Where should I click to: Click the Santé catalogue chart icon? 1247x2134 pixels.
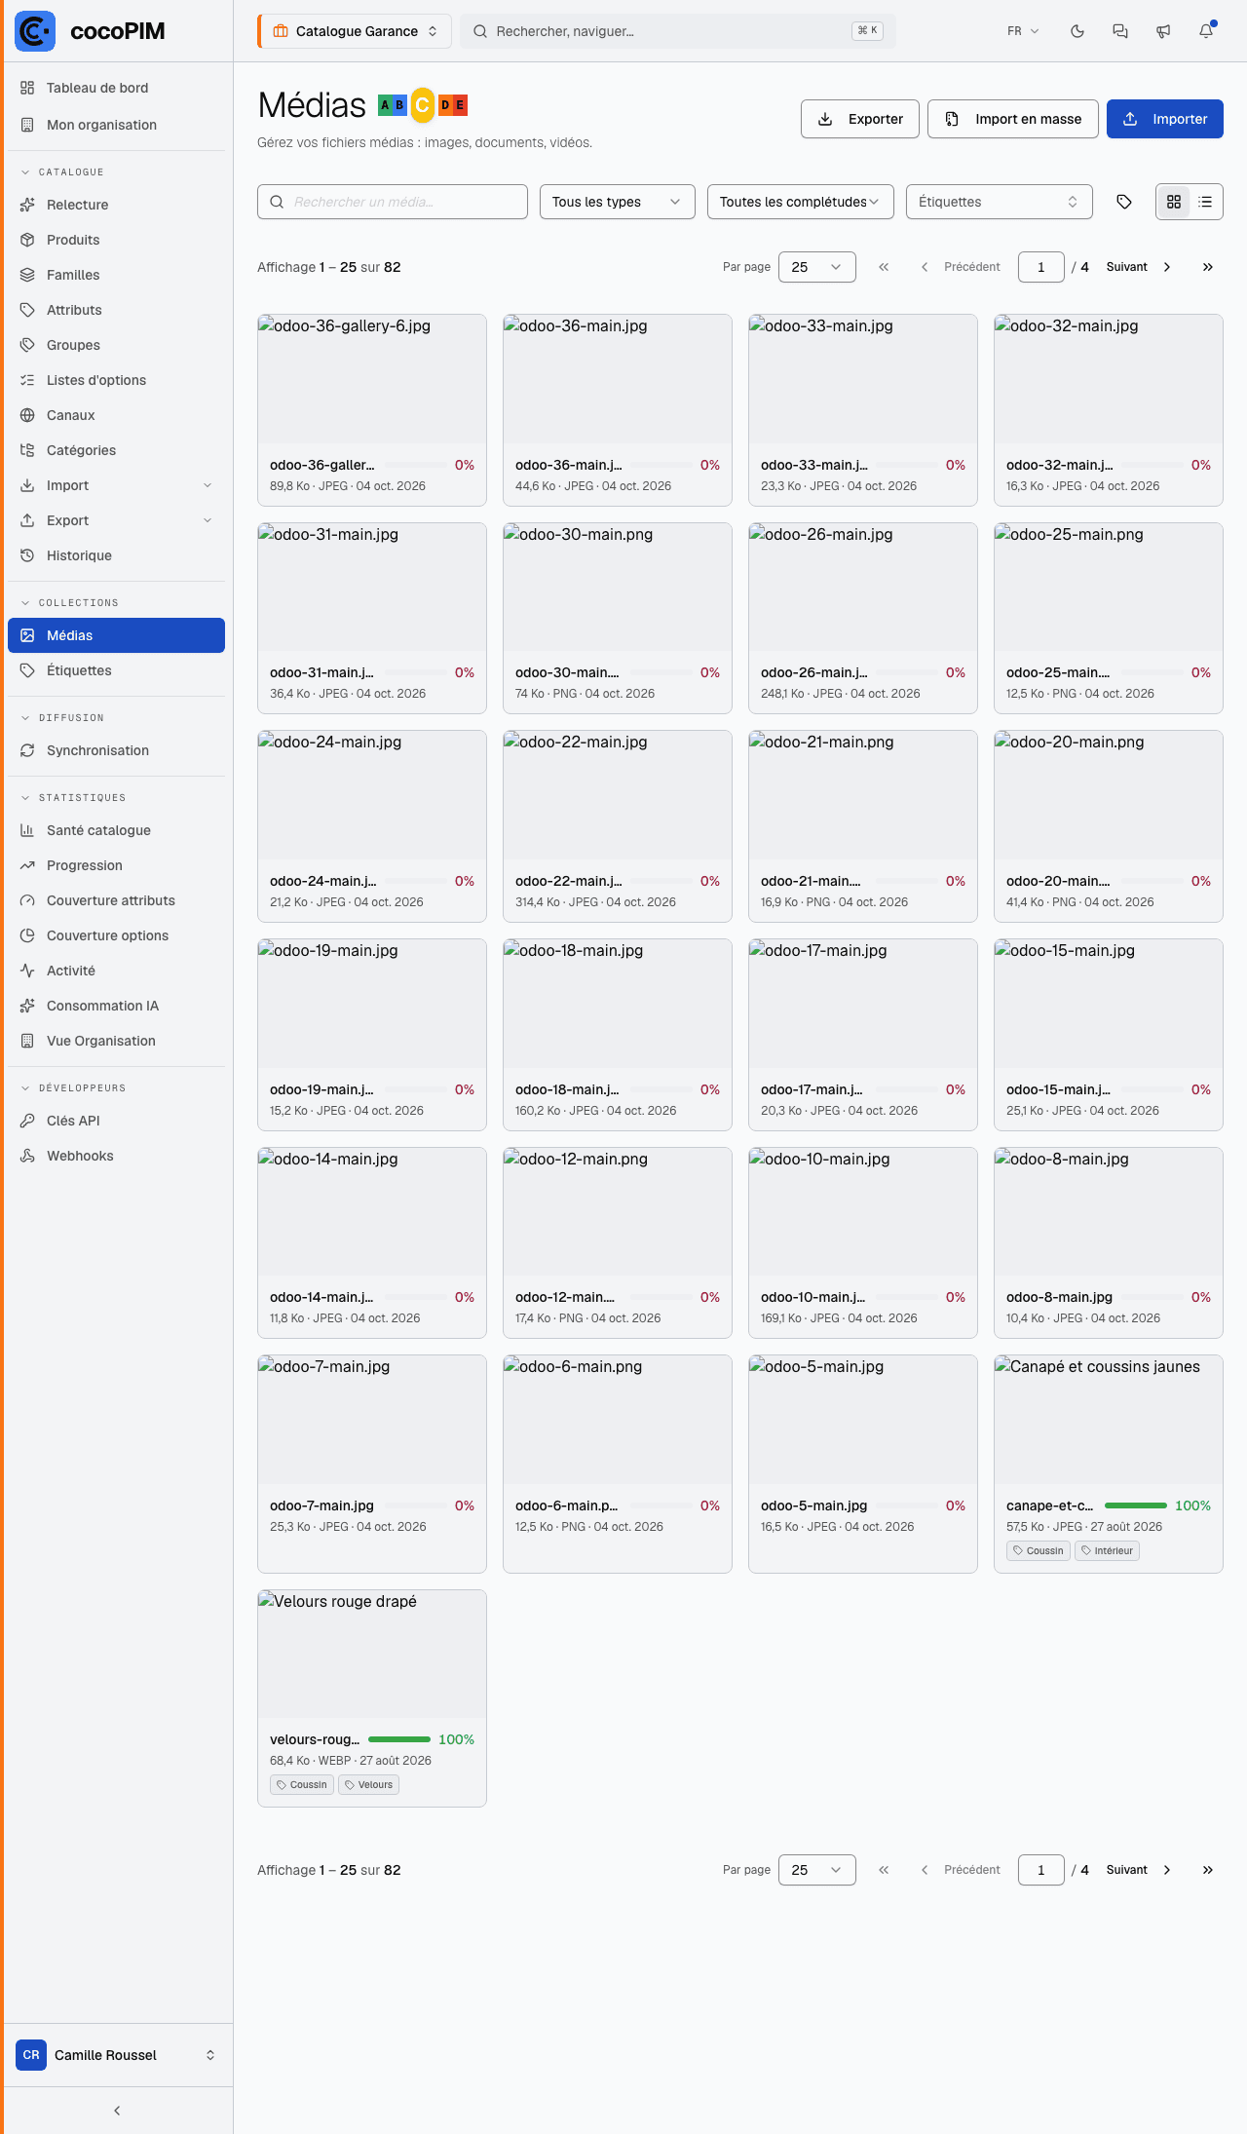pyautogui.click(x=27, y=830)
